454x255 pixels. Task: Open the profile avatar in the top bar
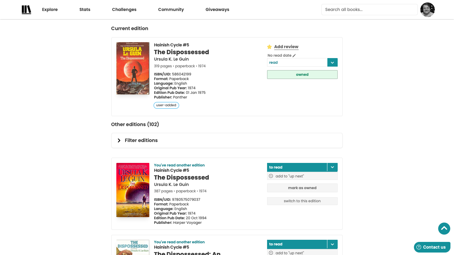pyautogui.click(x=427, y=10)
